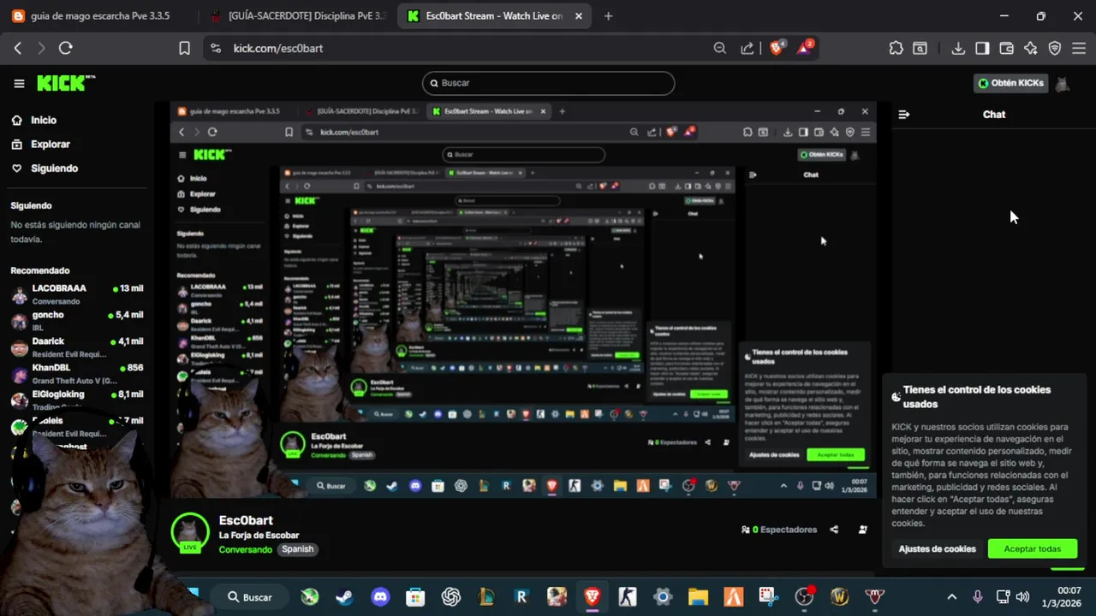
Task: Open Brave Wallet
Action: point(1007,49)
